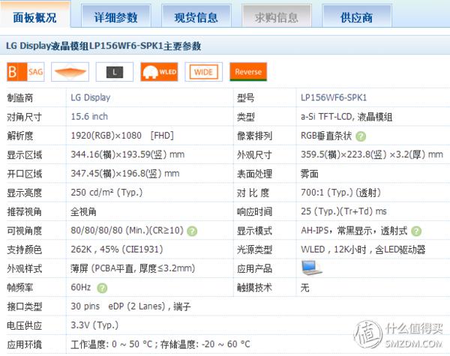Select the text a-Si TFT-LCD, 液晶模组
This screenshot has height=356, width=450.
346,117
